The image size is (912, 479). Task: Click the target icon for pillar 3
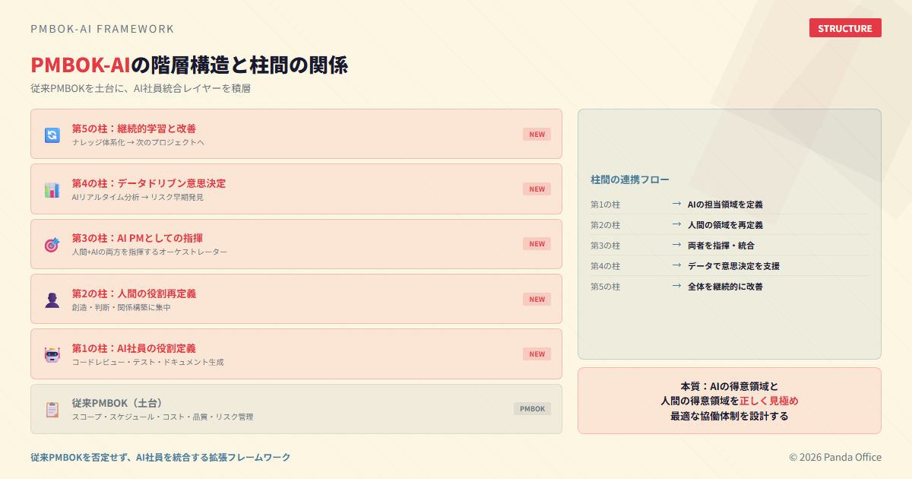tap(52, 245)
